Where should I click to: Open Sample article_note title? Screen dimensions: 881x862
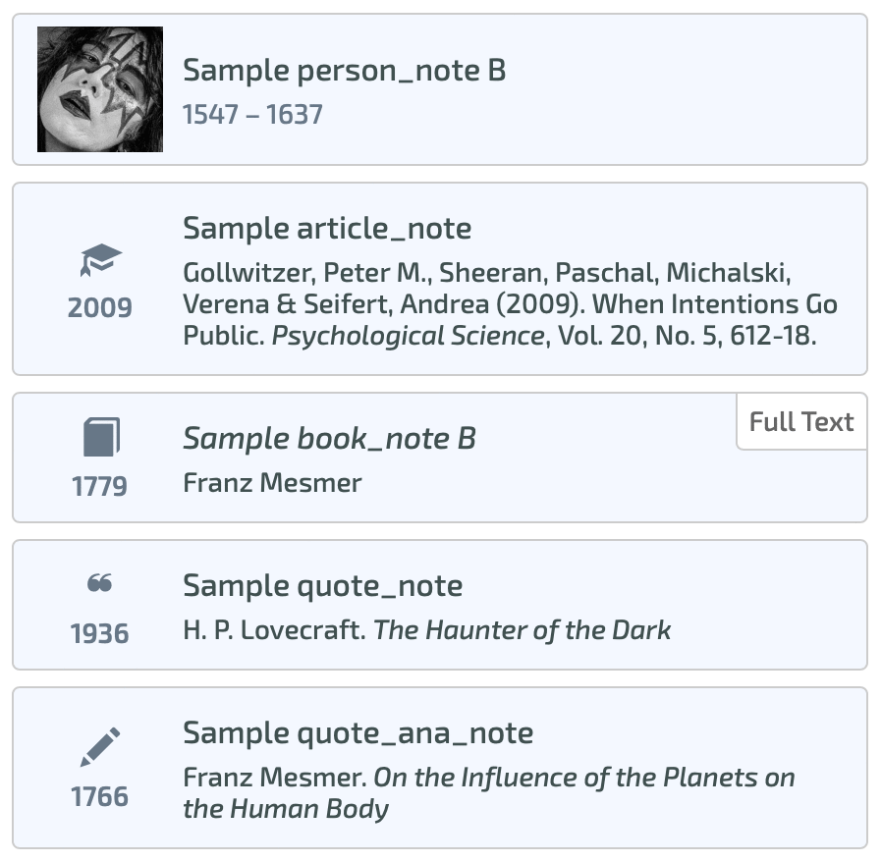click(x=327, y=229)
